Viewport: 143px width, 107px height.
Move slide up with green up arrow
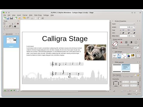click(x=11, y=90)
